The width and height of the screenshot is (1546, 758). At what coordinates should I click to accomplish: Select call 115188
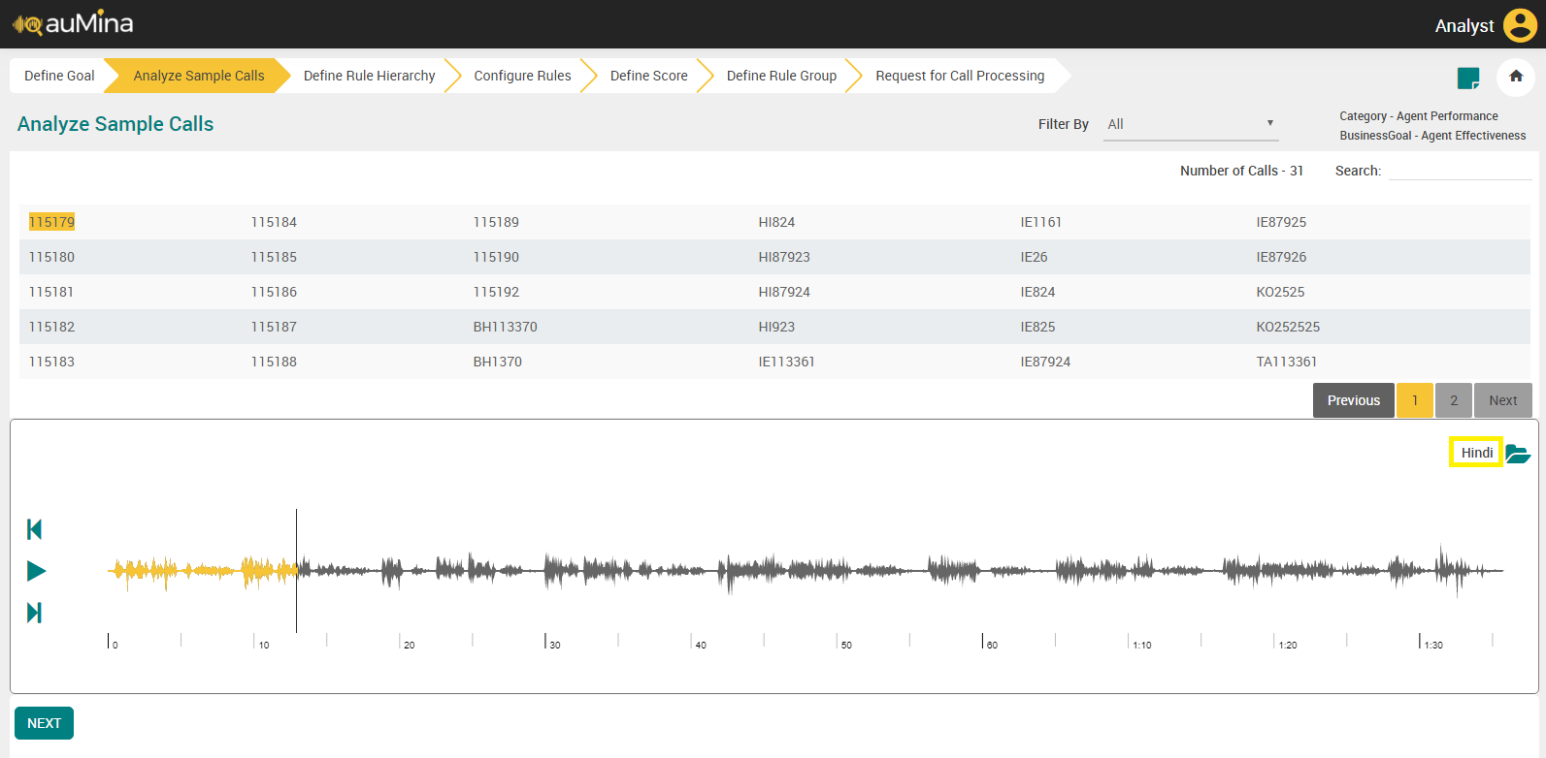[x=274, y=362]
